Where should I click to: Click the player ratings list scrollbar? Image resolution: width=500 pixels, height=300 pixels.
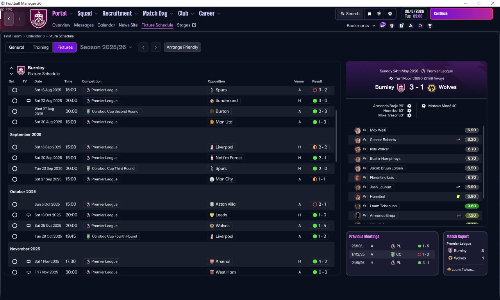coord(484,162)
